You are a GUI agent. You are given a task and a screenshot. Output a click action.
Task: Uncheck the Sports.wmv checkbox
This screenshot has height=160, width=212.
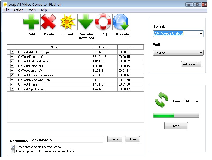click(x=12, y=89)
